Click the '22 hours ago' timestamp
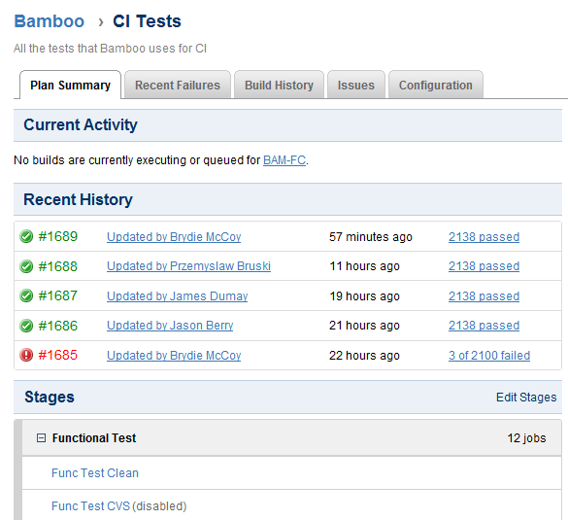Viewport: 568px width, 520px height. (364, 356)
